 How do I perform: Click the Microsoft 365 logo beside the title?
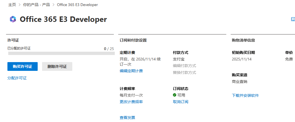pos(13,19)
